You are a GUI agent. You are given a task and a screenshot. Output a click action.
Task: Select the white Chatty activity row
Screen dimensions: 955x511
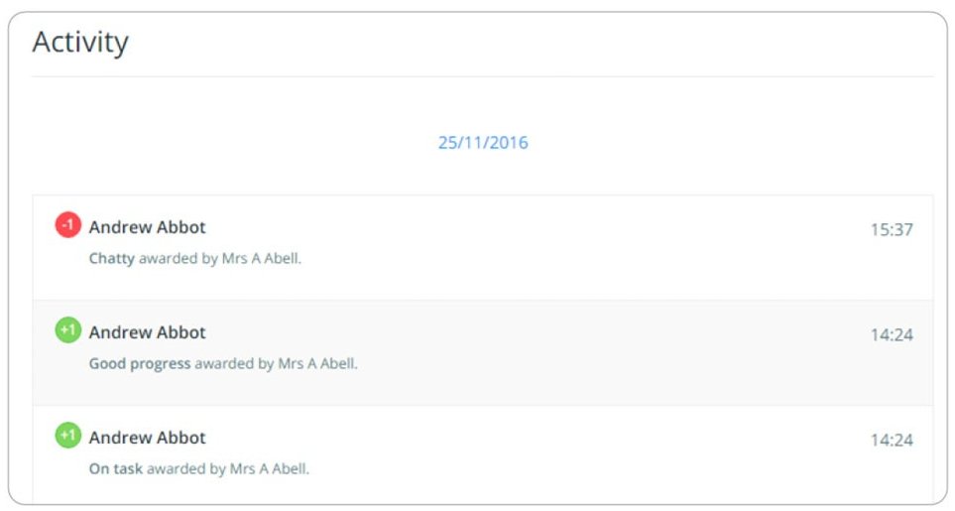[482, 248]
